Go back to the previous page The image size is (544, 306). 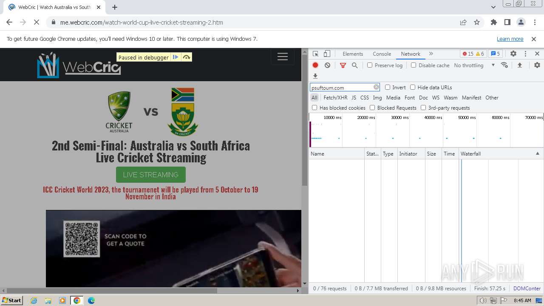pyautogui.click(x=9, y=23)
